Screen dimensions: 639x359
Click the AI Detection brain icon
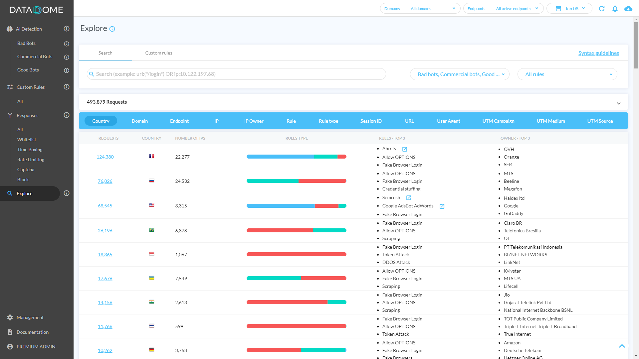pos(10,29)
